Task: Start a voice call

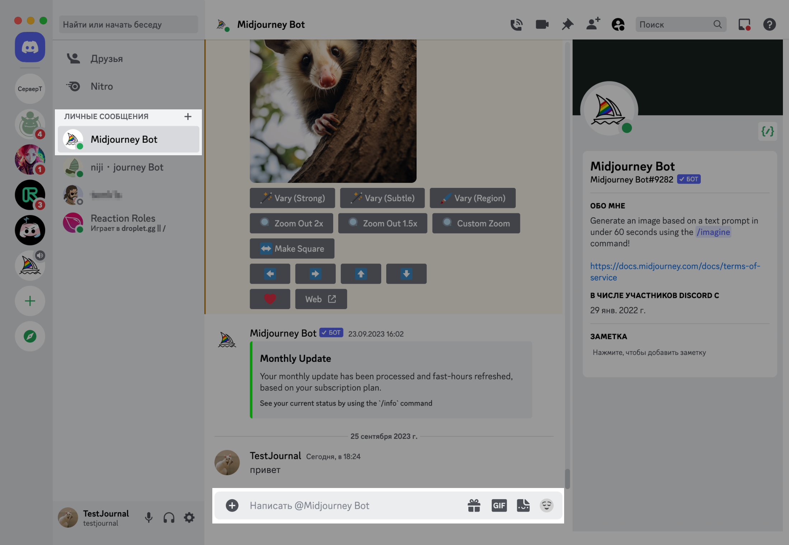Action: point(516,24)
